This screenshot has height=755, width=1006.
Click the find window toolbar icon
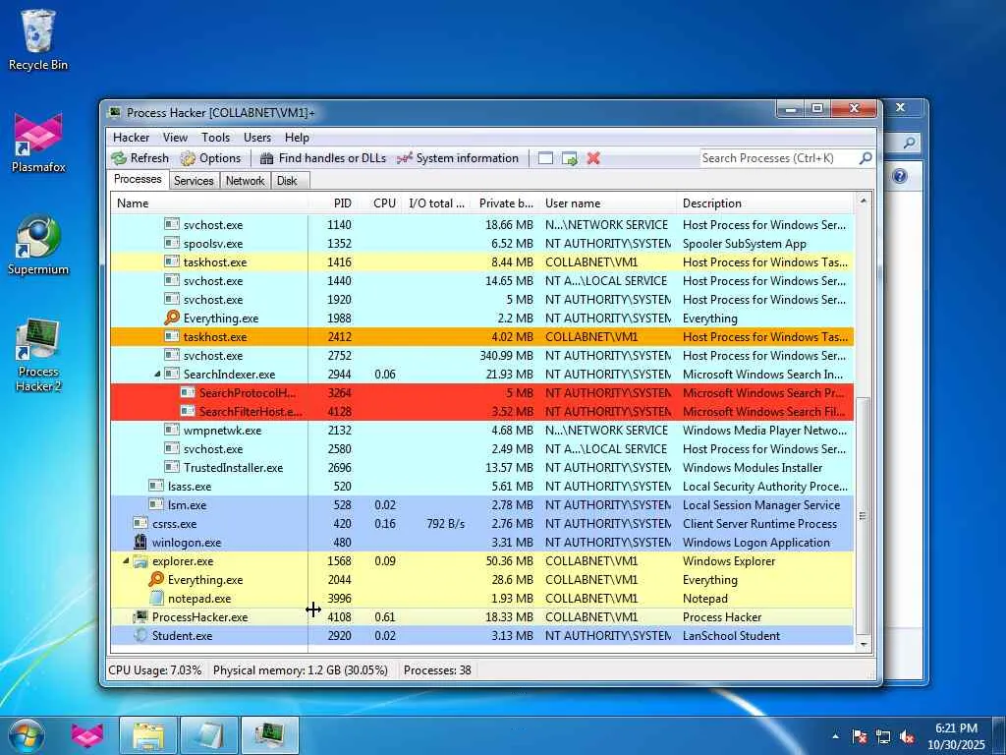coord(545,158)
